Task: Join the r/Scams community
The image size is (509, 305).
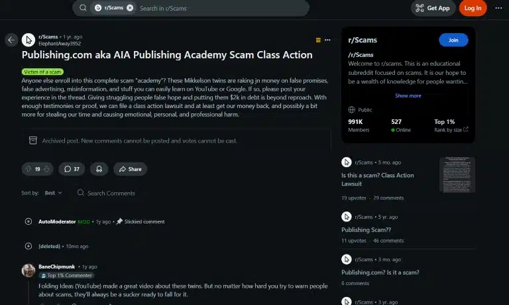Action: tap(453, 40)
